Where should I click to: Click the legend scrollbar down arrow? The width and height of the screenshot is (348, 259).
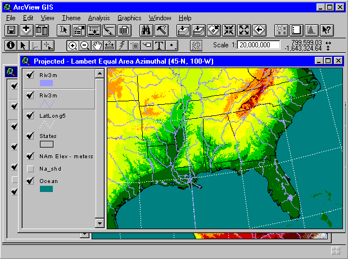tap(100, 223)
